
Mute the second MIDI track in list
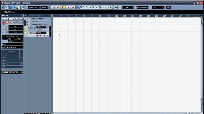click(31, 33)
